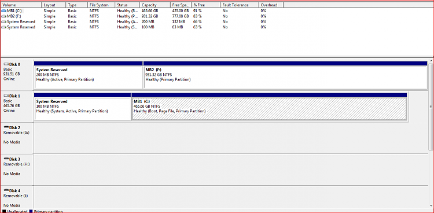
Task: Sort the list by the Volume column header
Action: pos(21,5)
